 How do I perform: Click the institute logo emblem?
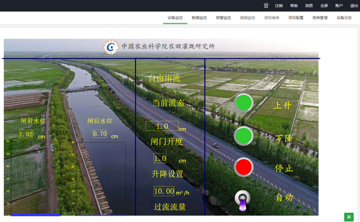tap(111, 47)
